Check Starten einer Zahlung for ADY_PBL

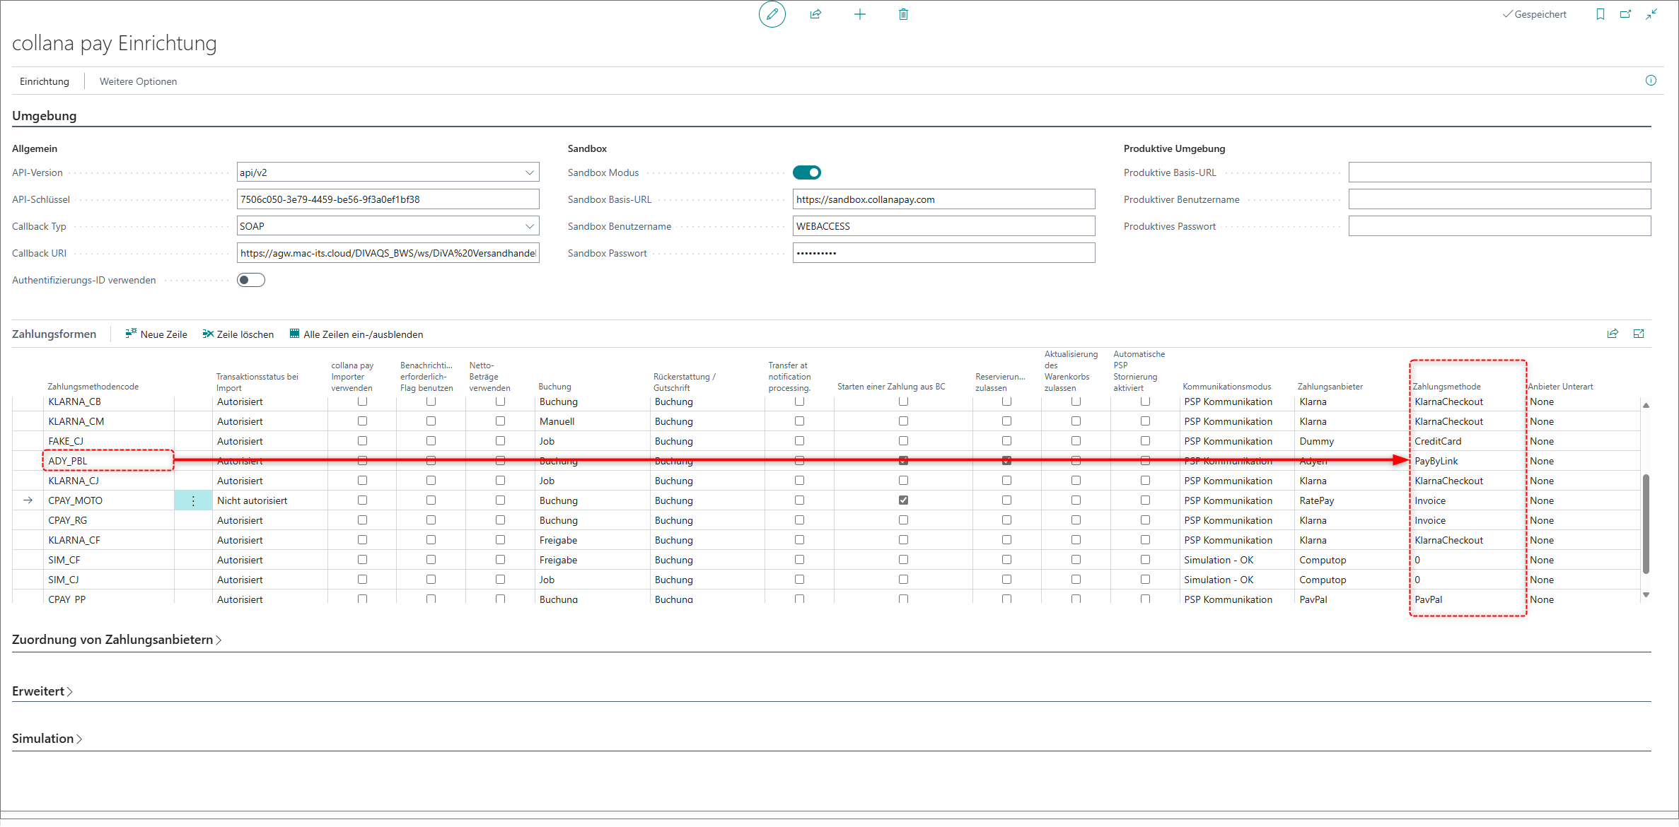pyautogui.click(x=903, y=461)
